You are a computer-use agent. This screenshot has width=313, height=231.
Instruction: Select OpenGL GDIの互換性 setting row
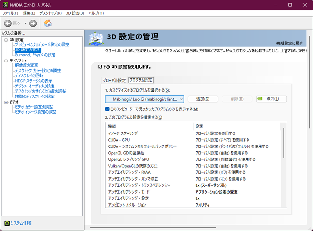[193, 153]
